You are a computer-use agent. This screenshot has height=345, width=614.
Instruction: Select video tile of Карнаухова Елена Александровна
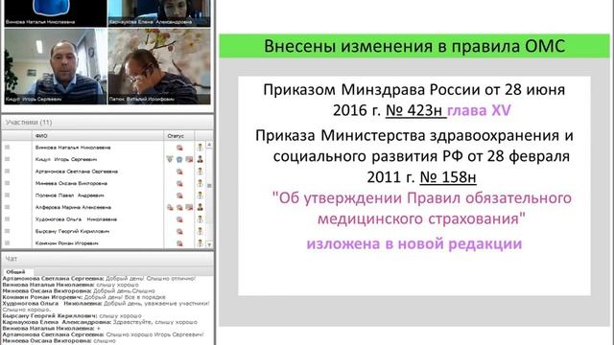[159, 13]
